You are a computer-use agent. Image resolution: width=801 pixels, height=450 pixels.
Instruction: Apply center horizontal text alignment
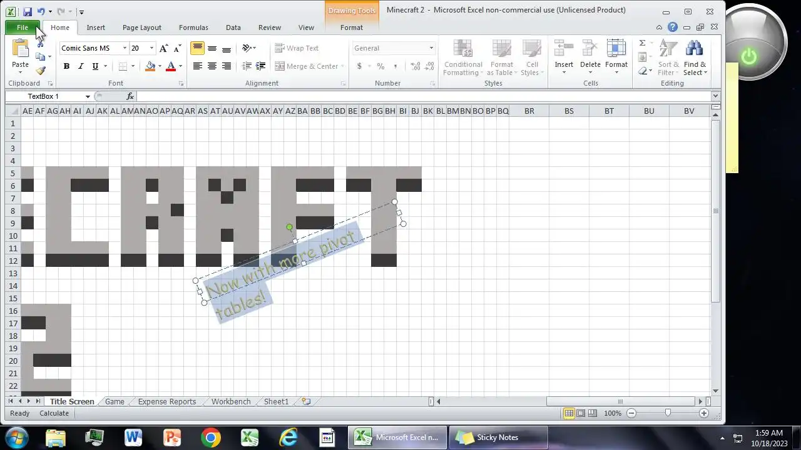click(x=212, y=66)
